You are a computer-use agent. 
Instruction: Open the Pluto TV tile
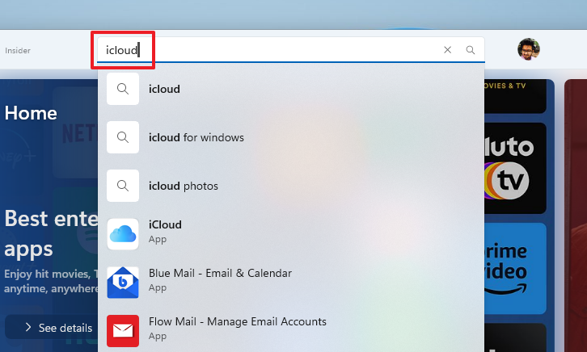tap(515, 168)
